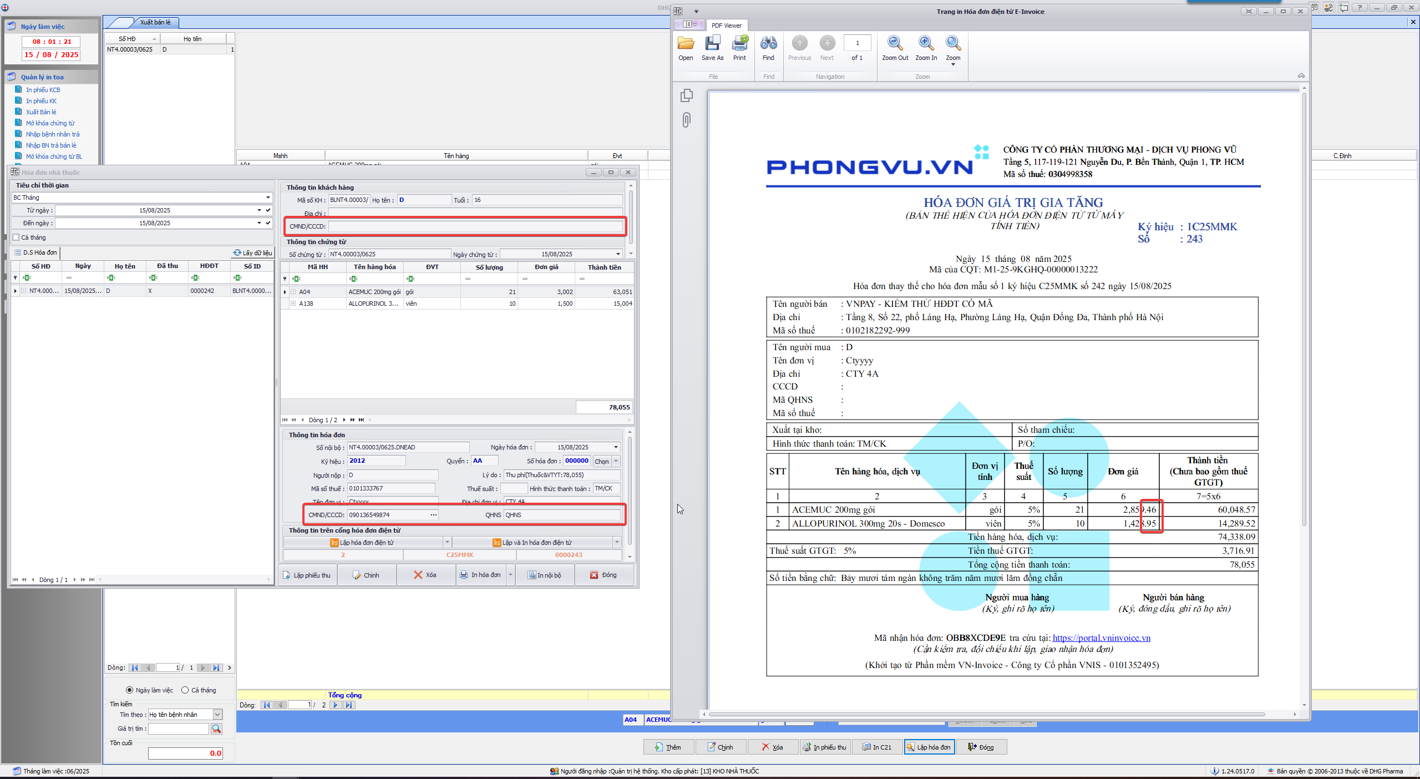This screenshot has width=1420, height=779.
Task: Switch to the Xuất bán lẻ tab
Action: (x=155, y=22)
